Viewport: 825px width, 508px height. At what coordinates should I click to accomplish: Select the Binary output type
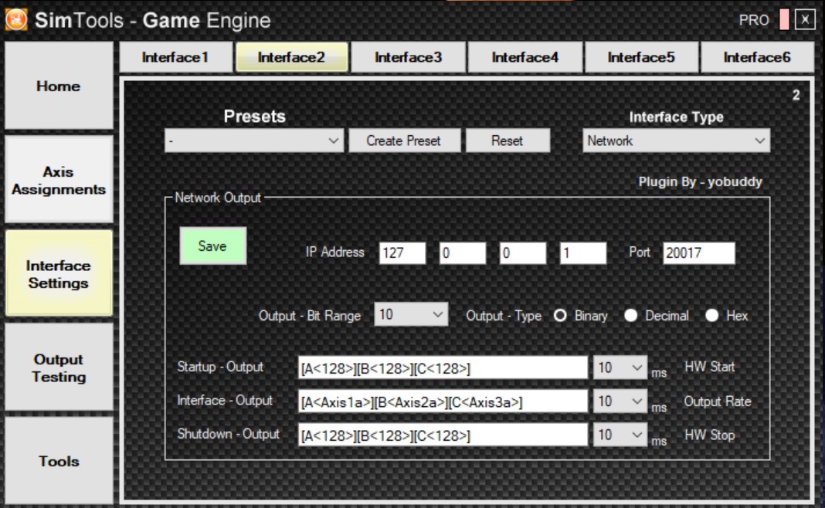click(561, 316)
